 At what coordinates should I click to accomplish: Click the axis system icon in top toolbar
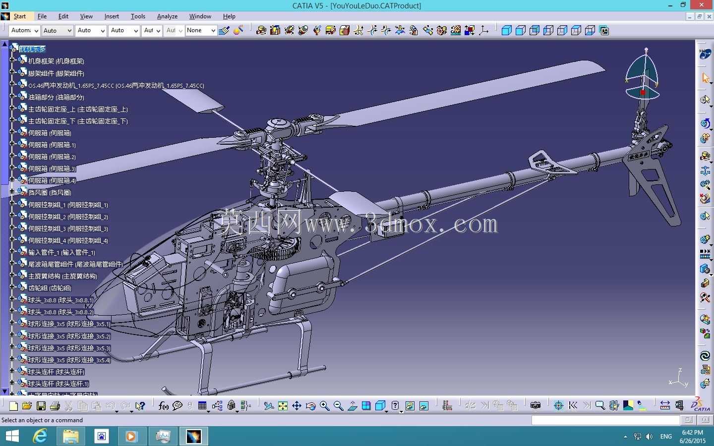tap(483, 30)
